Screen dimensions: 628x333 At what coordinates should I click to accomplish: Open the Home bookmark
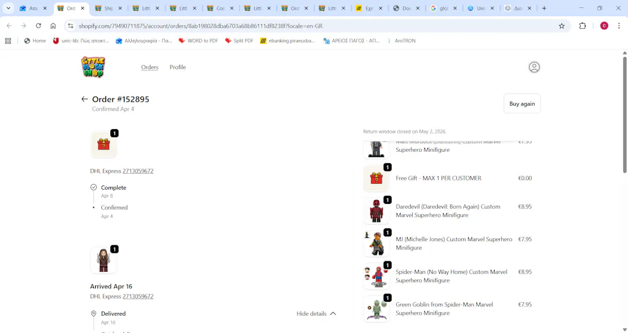pos(35,41)
